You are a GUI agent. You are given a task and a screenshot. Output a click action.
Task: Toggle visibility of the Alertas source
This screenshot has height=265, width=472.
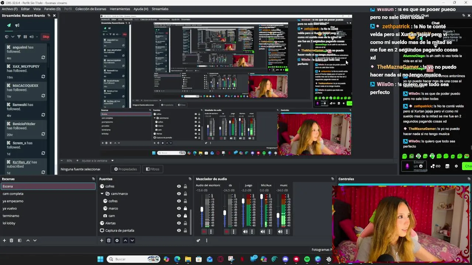pyautogui.click(x=179, y=223)
